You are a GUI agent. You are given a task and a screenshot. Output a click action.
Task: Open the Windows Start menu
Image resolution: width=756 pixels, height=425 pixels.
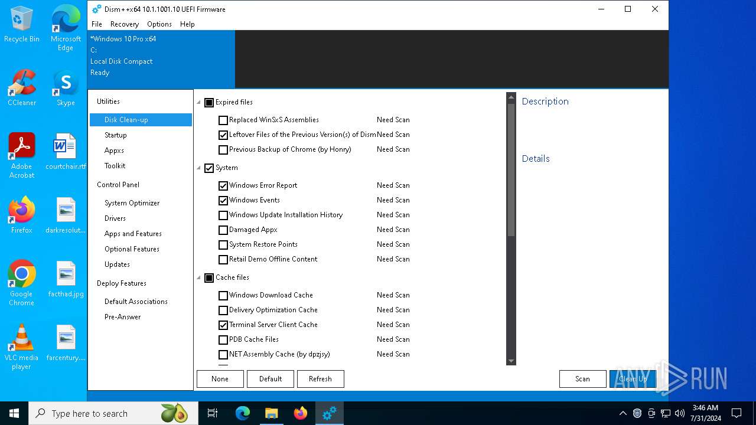pos(14,413)
